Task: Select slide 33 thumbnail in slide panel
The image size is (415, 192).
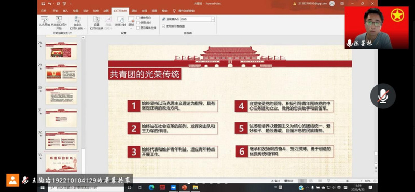Action: (61, 162)
